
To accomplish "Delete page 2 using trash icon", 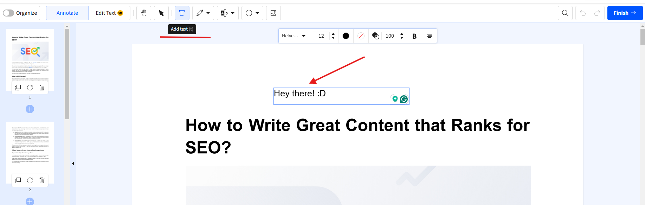I will tap(42, 180).
